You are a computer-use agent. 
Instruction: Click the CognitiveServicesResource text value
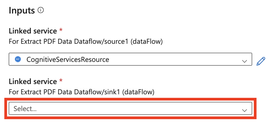pyautogui.click(x=68, y=59)
